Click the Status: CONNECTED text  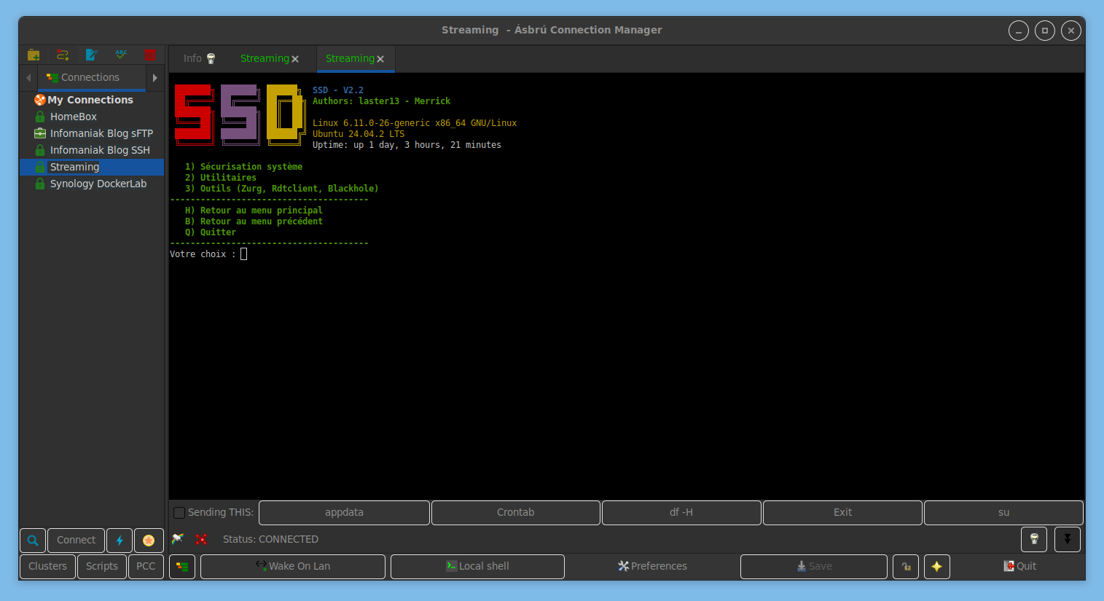pos(270,540)
